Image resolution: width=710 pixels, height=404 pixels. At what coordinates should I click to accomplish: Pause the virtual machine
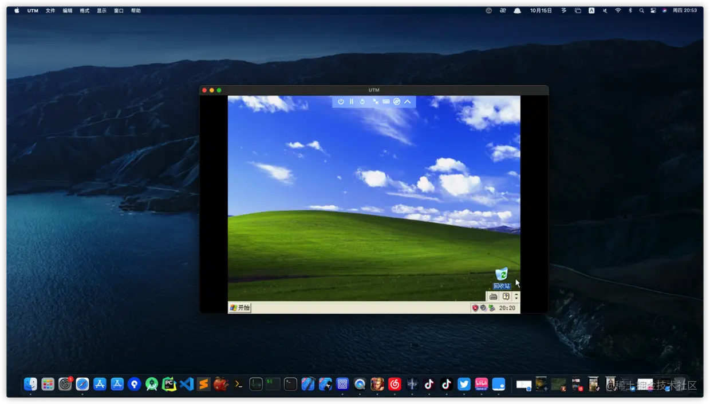click(x=352, y=102)
